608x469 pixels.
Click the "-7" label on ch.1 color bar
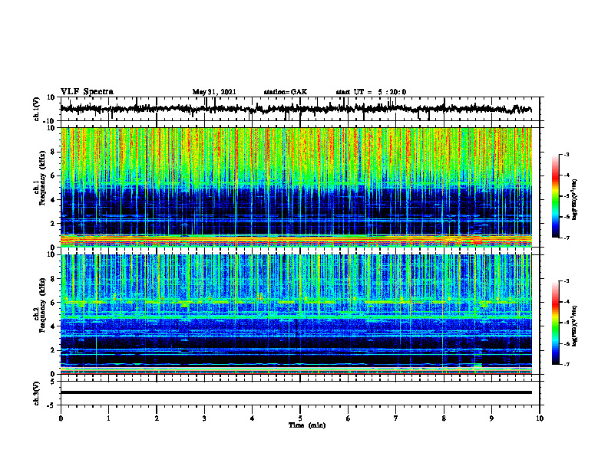pyautogui.click(x=567, y=238)
